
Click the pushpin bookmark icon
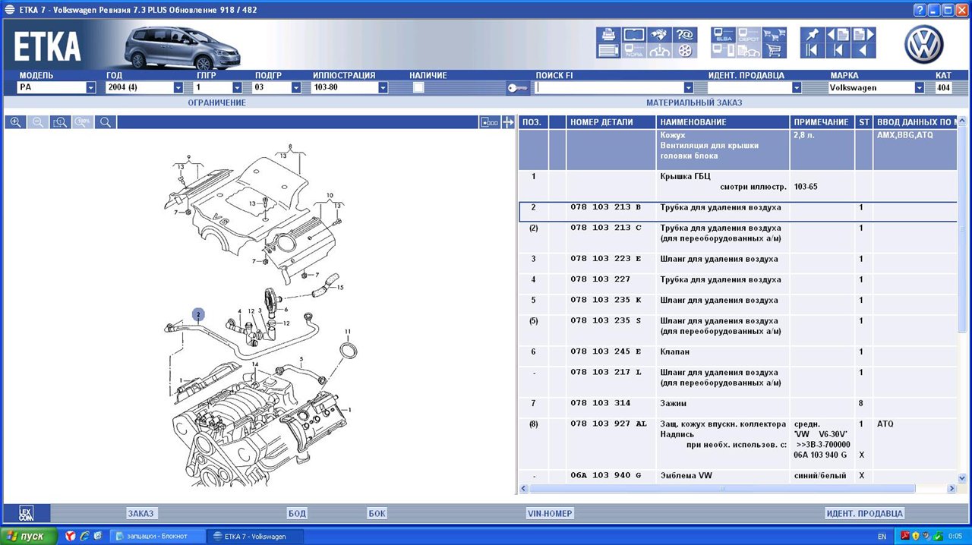[x=813, y=35]
